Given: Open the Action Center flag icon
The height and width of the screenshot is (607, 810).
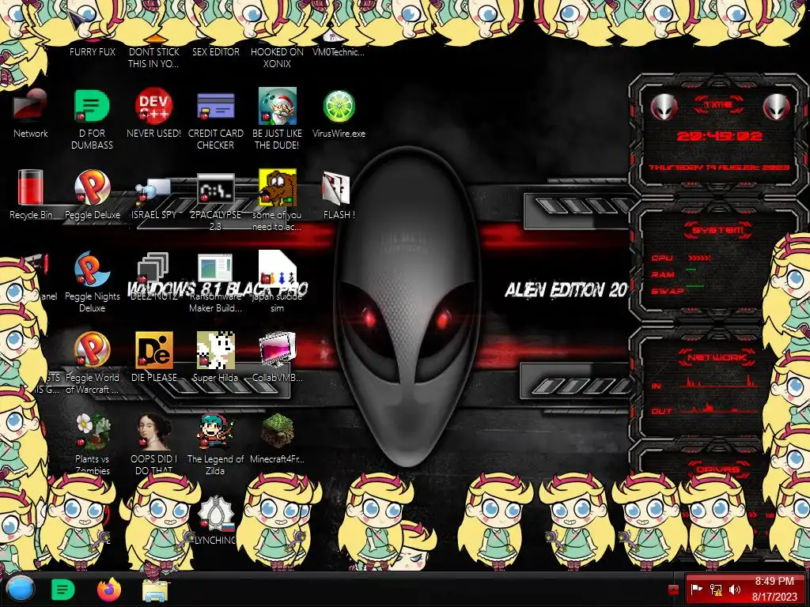Looking at the screenshot, I should (x=696, y=589).
